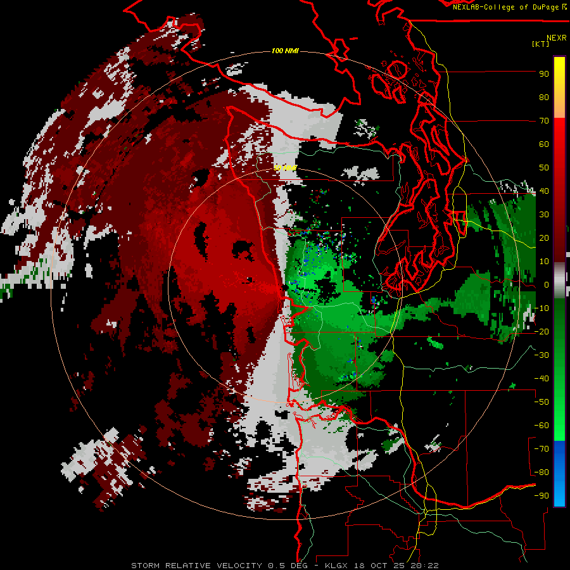Image resolution: width=570 pixels, height=570 pixels.
Task: Click the gray zero-velocity segment of color bar
Action: (x=559, y=280)
